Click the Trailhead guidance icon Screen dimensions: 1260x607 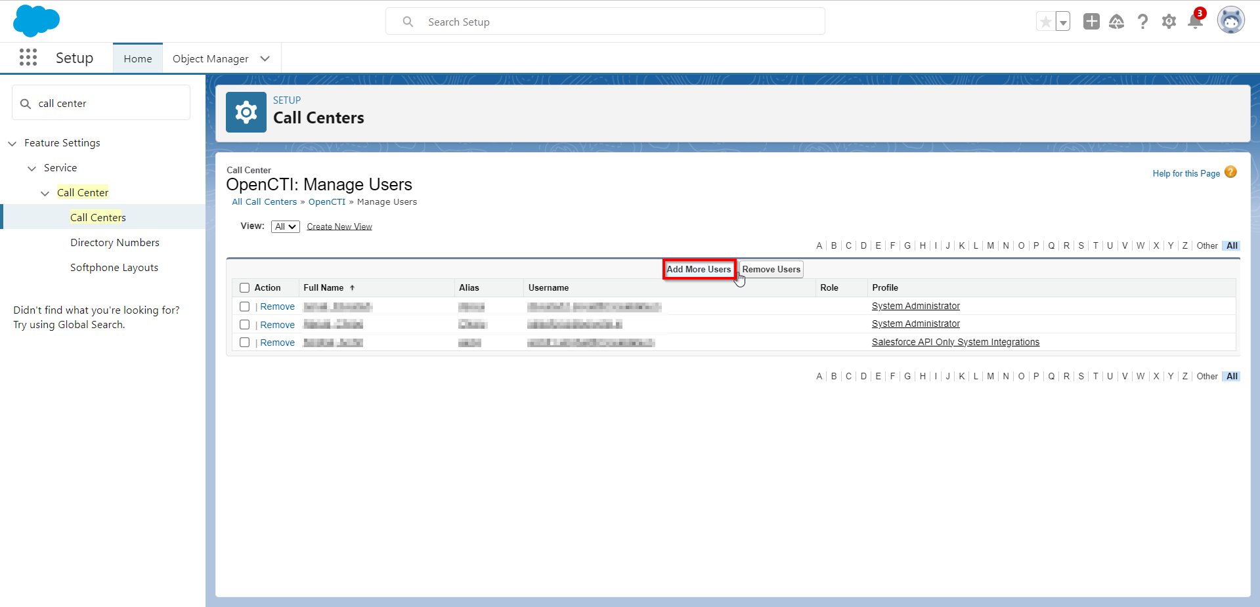1117,22
